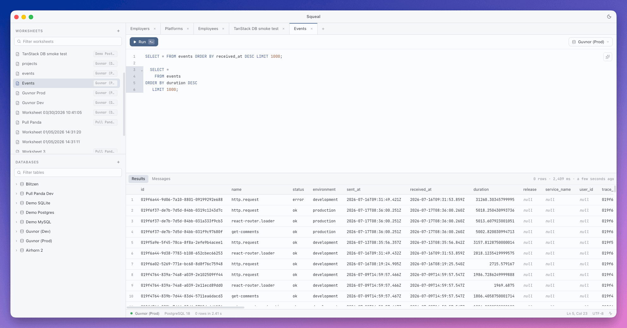Close the TanStack DB smoke test tab
Screen dimensions: 627x328
284,29
